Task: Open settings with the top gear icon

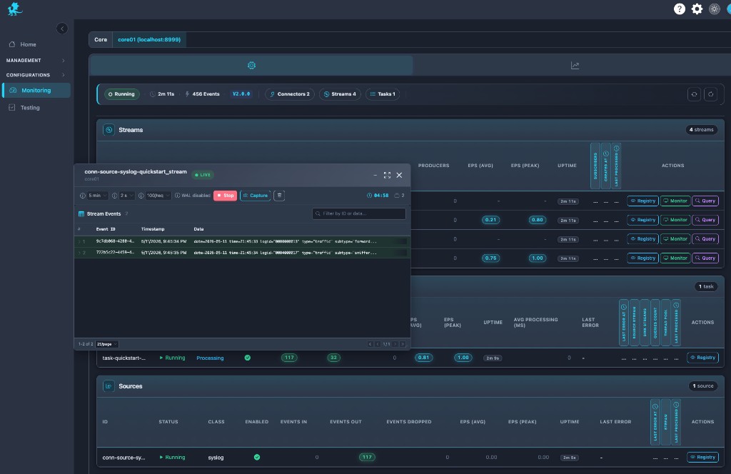Action: pos(697,9)
